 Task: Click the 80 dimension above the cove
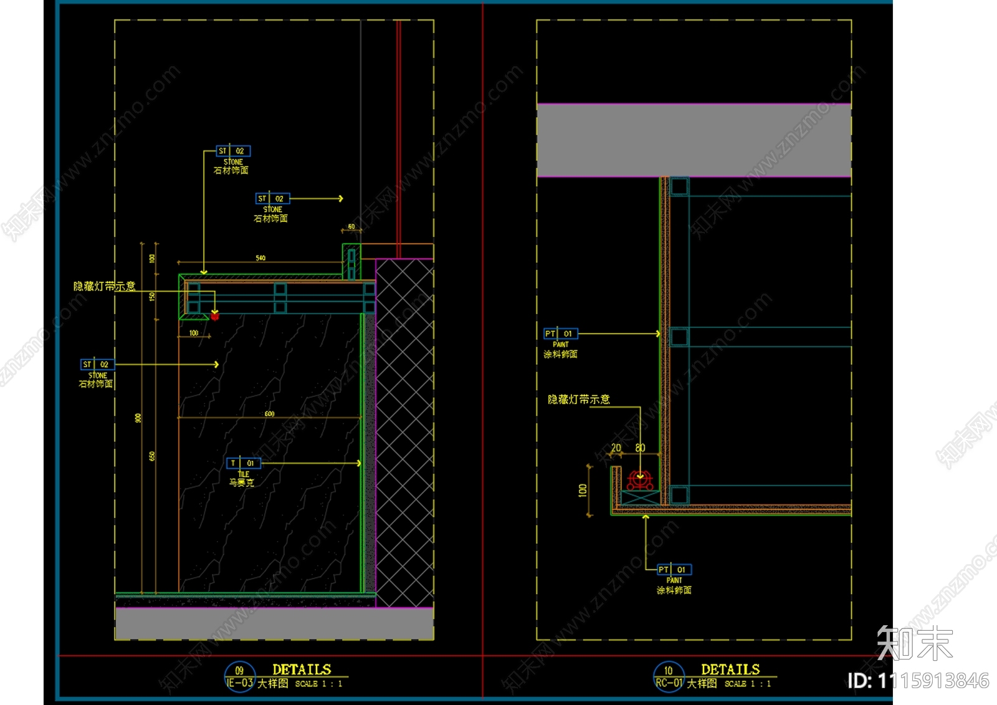point(640,448)
